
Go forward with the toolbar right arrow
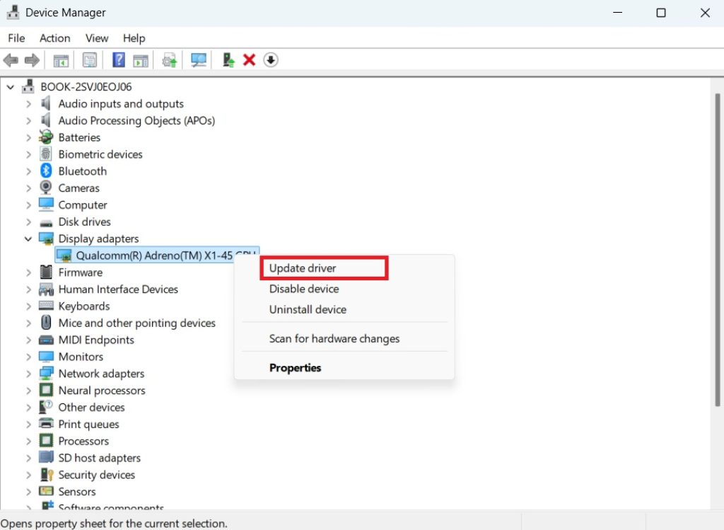(32, 60)
